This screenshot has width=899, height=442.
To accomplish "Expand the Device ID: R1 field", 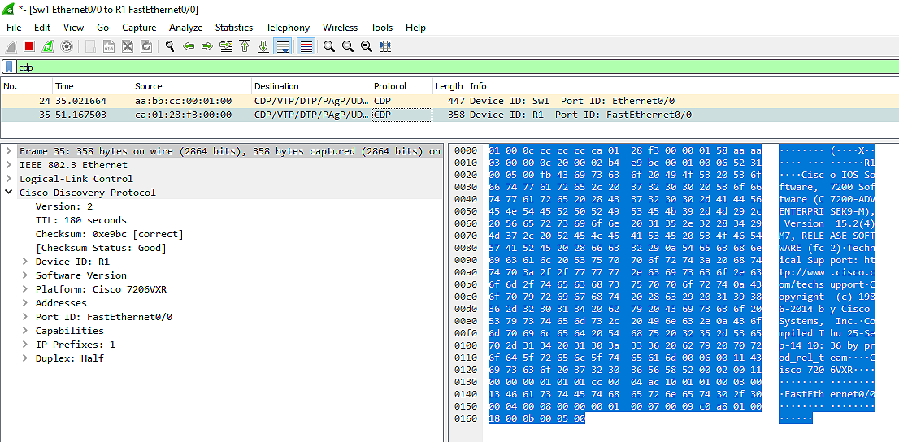I will (x=24, y=262).
